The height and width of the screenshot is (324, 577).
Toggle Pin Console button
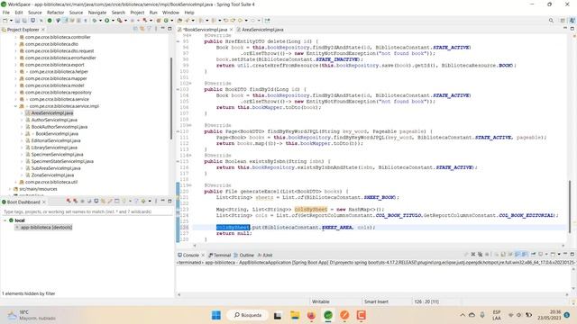click(534, 254)
